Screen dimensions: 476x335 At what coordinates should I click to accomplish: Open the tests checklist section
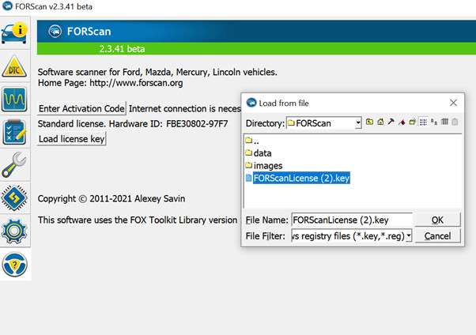(x=15, y=132)
